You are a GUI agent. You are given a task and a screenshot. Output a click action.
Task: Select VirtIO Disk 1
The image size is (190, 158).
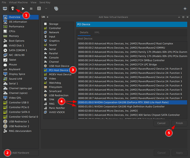[21, 46]
